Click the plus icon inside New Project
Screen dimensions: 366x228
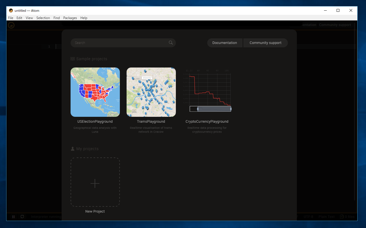pyautogui.click(x=95, y=183)
